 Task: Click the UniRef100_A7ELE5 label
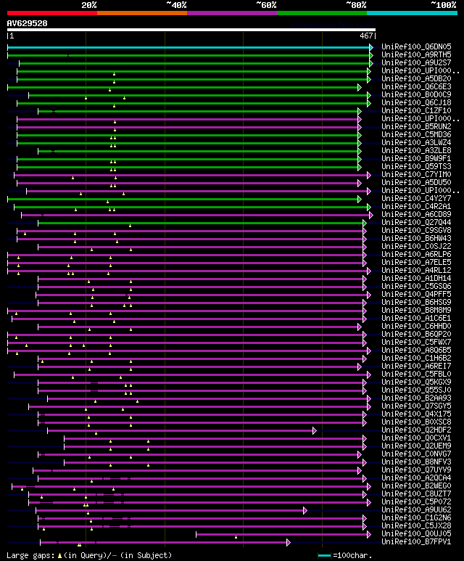point(416,262)
